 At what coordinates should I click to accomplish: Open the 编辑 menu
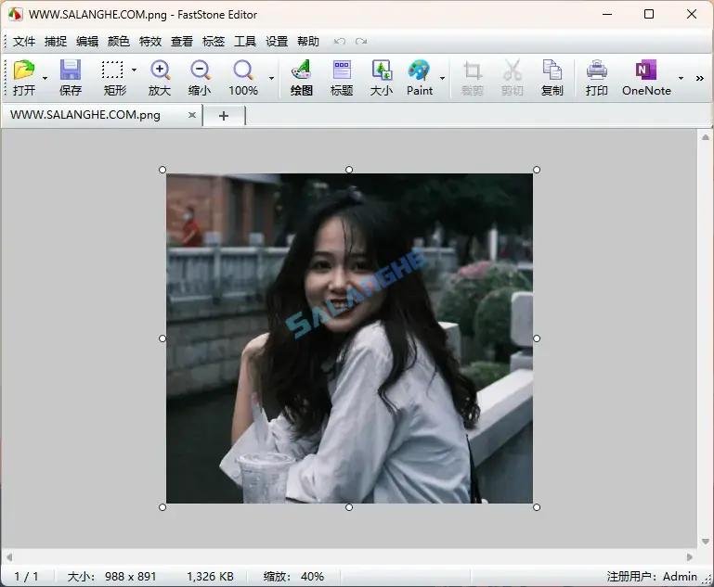click(x=87, y=42)
